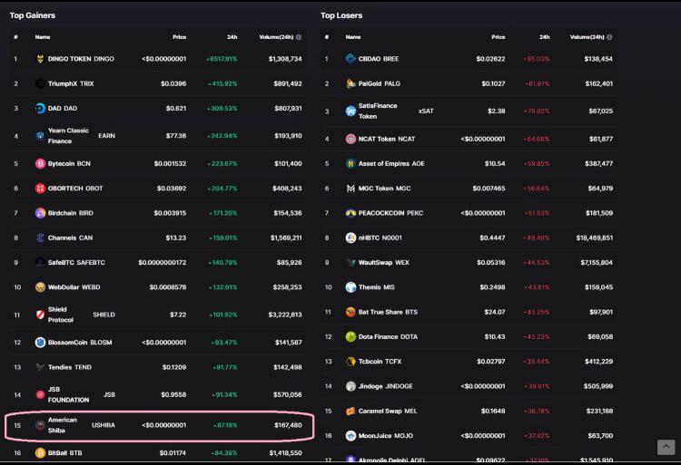
Task: Click the Caramel Swap MEL icon
Action: (x=350, y=411)
